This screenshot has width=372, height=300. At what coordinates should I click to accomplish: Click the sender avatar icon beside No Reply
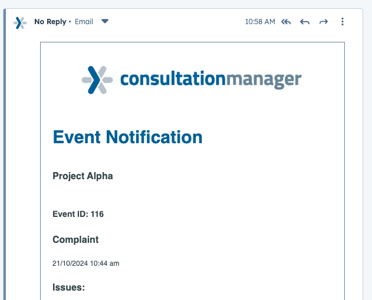pyautogui.click(x=20, y=22)
